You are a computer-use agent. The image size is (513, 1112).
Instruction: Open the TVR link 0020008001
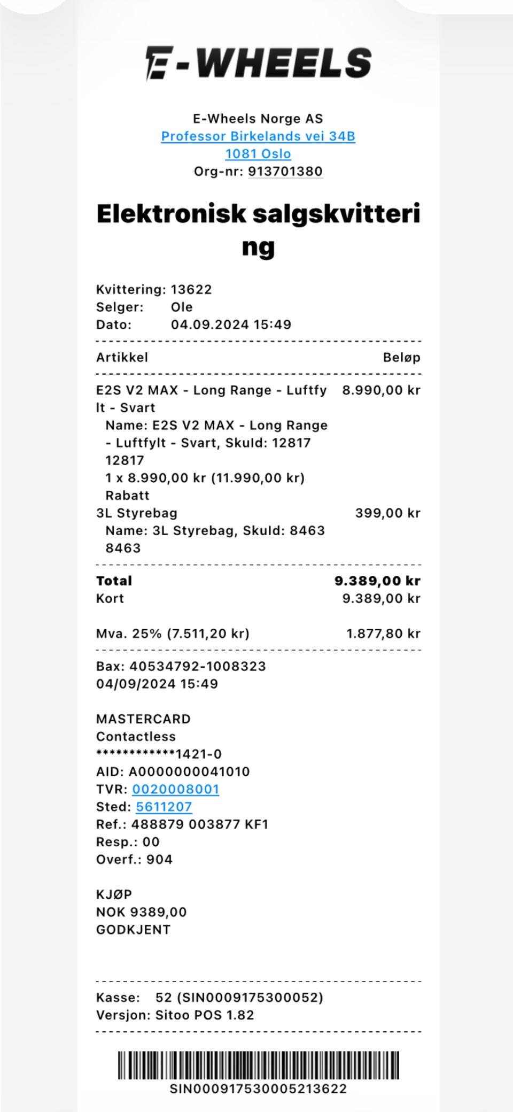tap(176, 789)
